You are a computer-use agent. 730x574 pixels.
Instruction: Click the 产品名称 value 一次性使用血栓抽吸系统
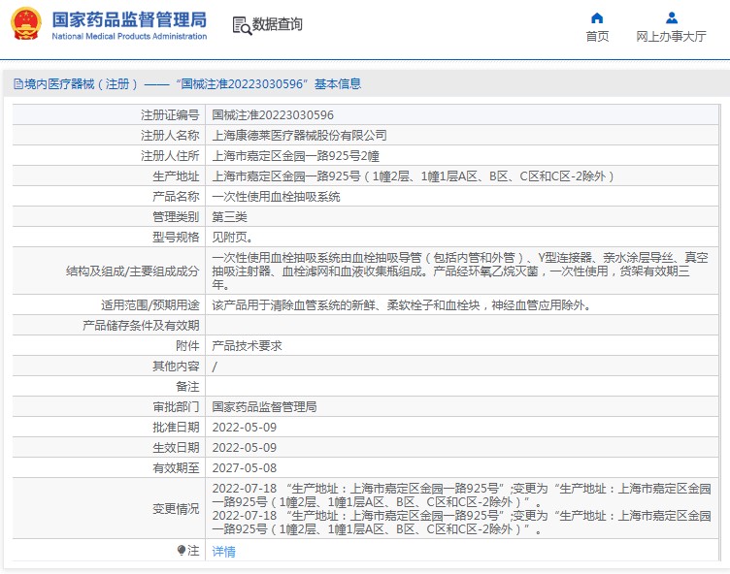[x=276, y=197]
